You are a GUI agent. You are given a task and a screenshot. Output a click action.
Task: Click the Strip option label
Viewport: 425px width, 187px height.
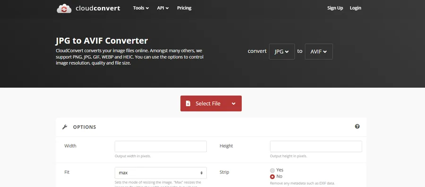[x=224, y=172]
